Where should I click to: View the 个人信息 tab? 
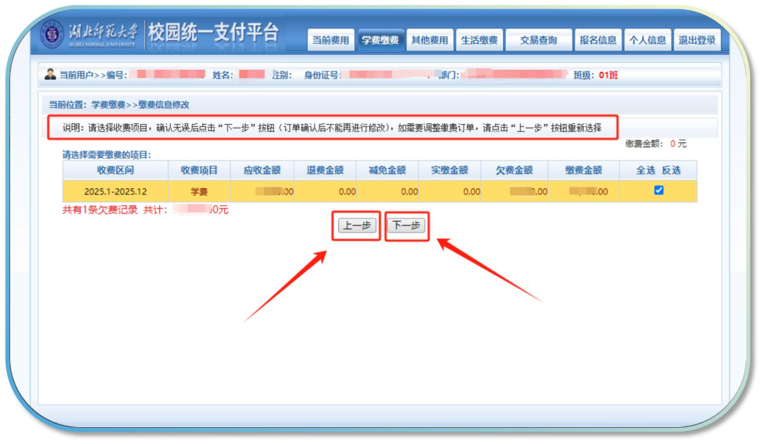[647, 39]
